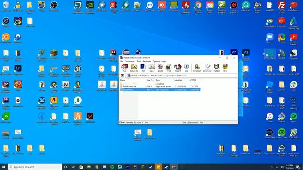Viewport: 303px width, 170px height.
Task: Select the Driver Booster desktop icon
Action: click(233, 8)
